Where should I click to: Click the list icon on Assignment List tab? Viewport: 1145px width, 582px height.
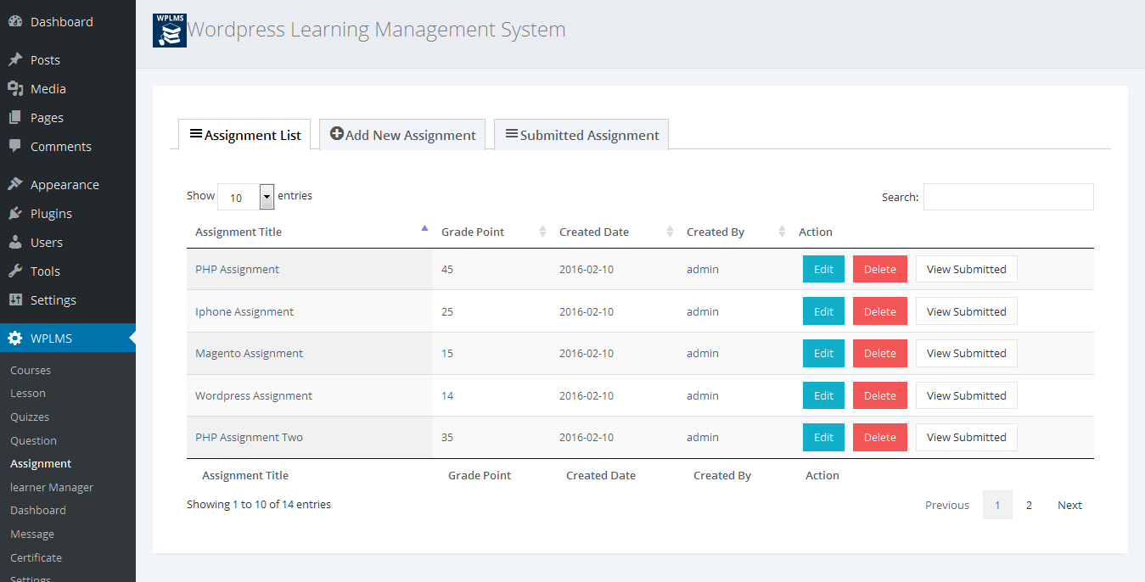point(196,134)
